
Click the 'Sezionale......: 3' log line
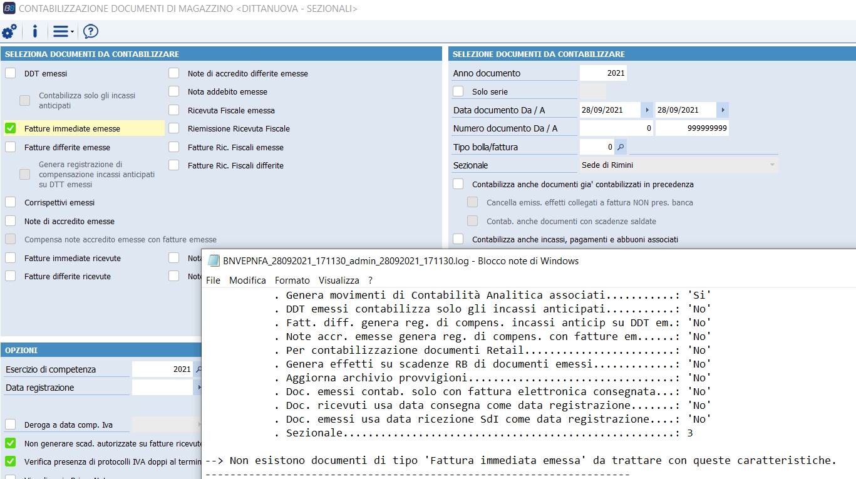pos(483,433)
